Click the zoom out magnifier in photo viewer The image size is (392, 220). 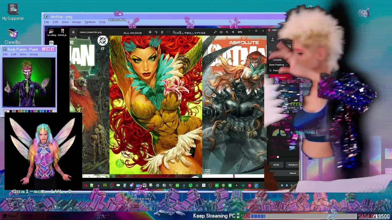click(x=227, y=32)
